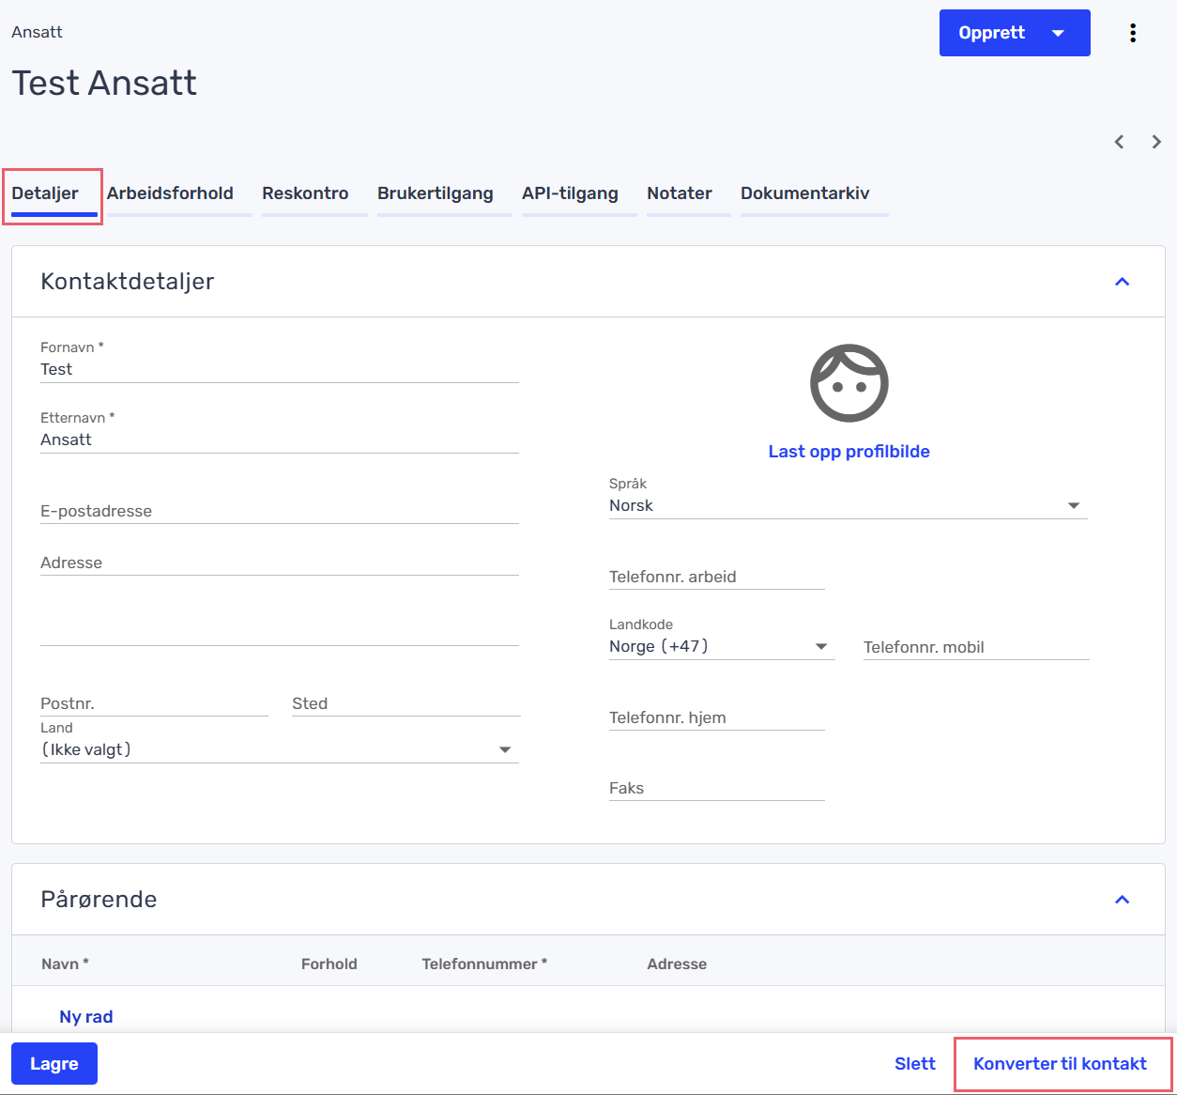
Task: Open the Dokumentarkiv tab
Action: point(804,193)
